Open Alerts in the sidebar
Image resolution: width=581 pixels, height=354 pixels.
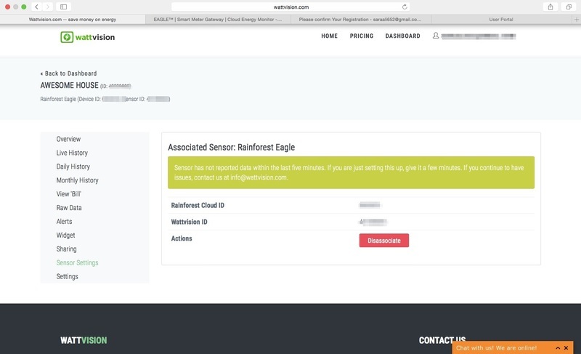[x=64, y=221]
